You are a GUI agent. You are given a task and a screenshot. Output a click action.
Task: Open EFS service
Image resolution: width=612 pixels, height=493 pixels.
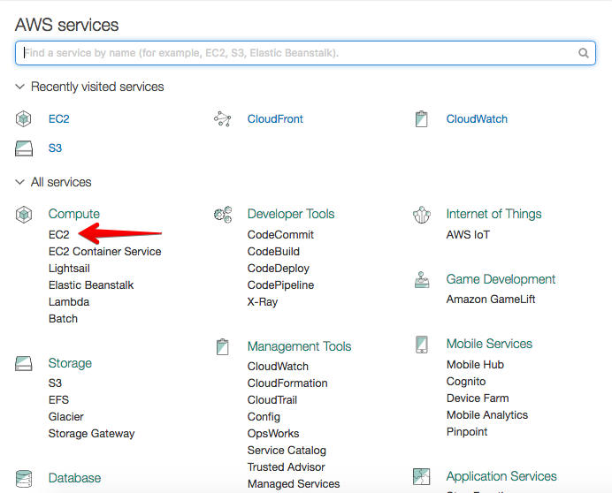click(58, 399)
